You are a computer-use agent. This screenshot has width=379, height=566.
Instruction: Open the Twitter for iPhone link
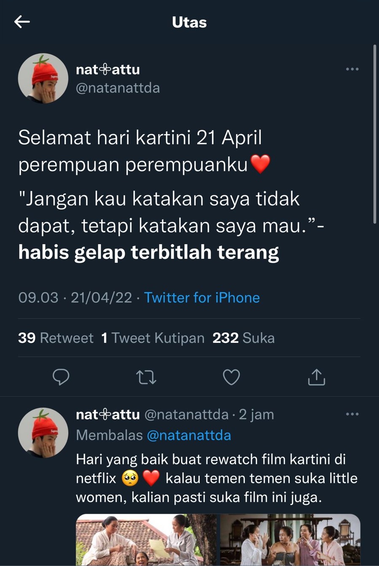click(x=202, y=298)
